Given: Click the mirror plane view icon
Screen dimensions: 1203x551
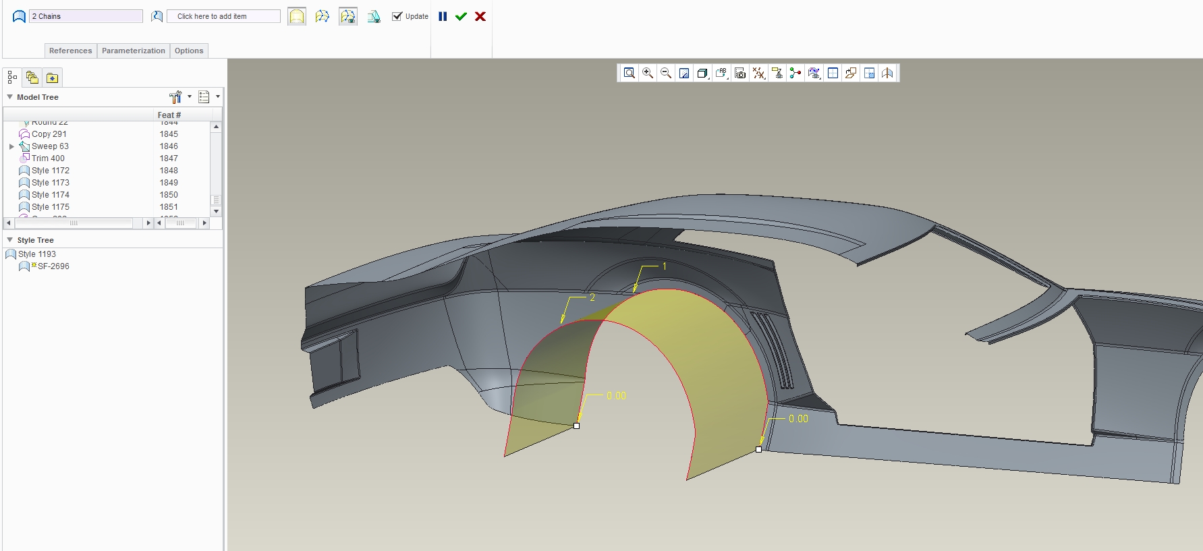Looking at the screenshot, I should pyautogui.click(x=887, y=73).
